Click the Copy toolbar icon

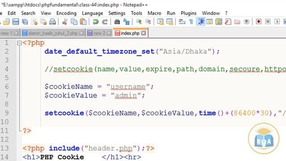(x=74, y=22)
